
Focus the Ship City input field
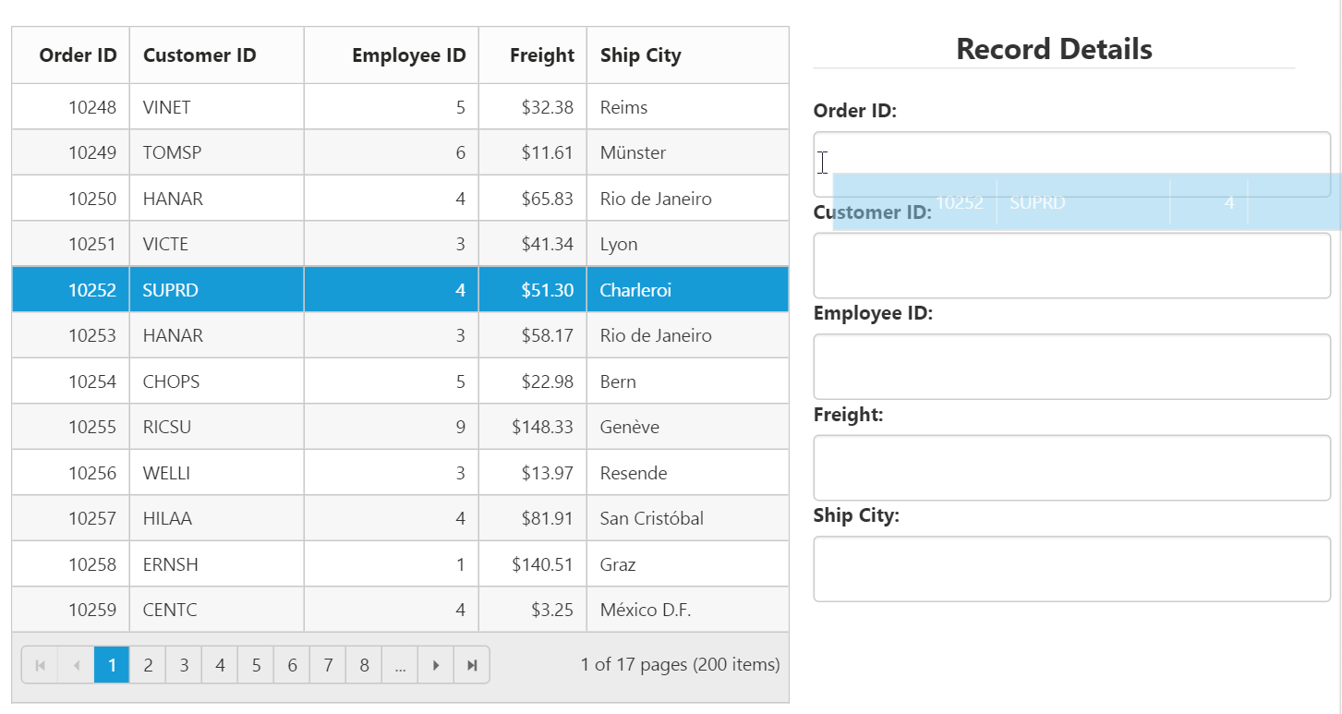1071,569
